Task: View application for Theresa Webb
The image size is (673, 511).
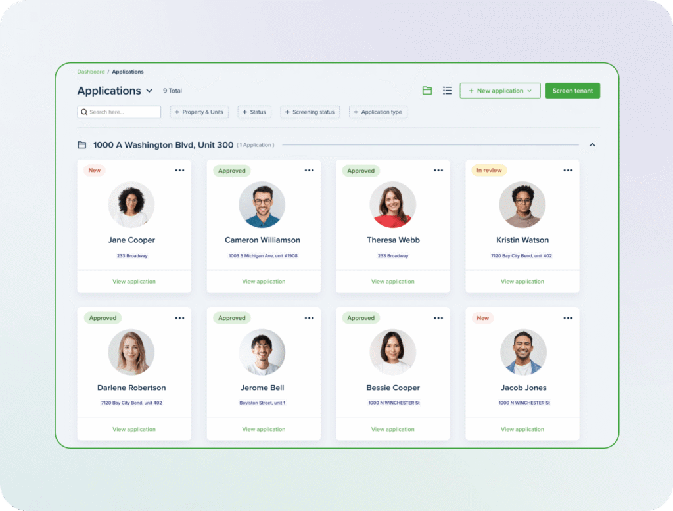Action: click(x=393, y=282)
